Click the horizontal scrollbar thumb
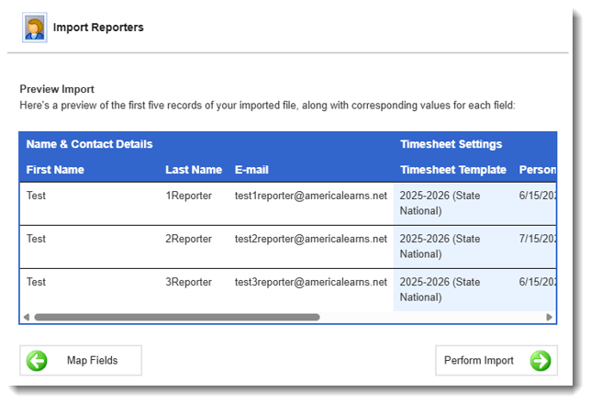 (x=176, y=317)
